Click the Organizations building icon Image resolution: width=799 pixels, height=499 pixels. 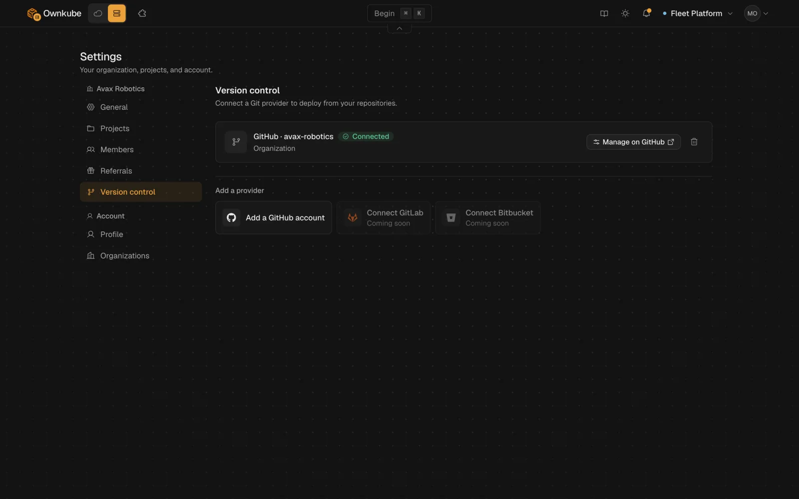coord(90,255)
